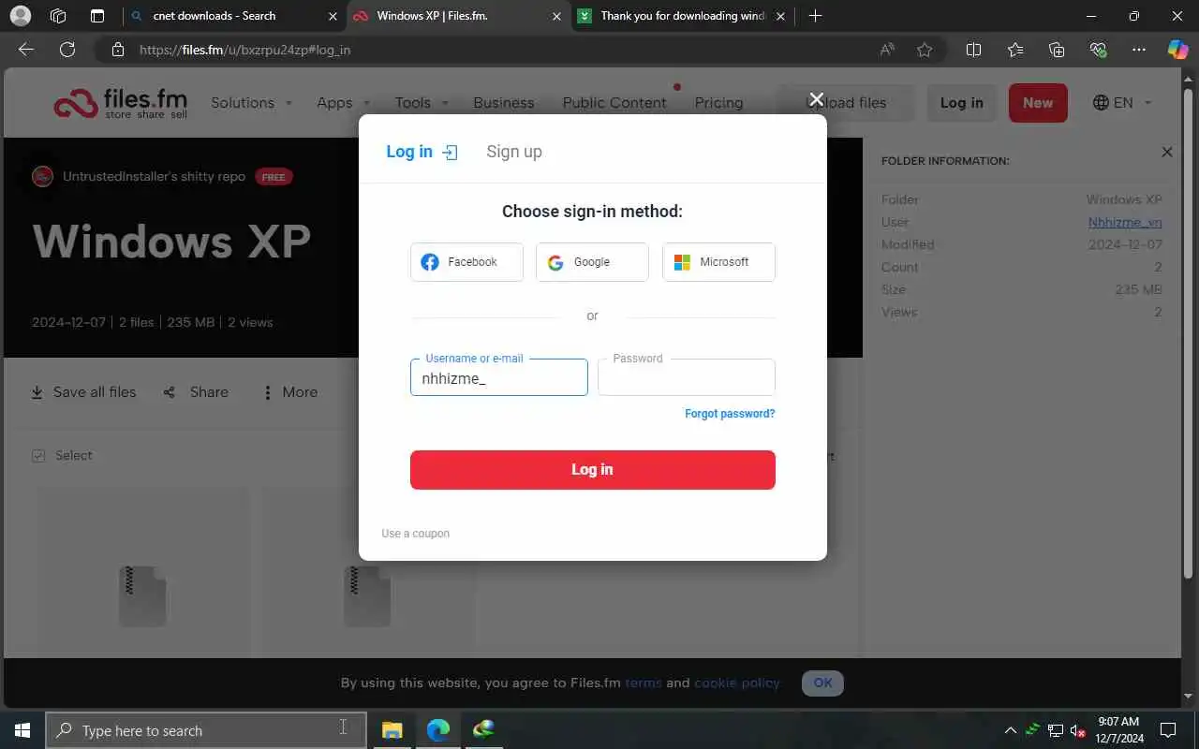The height and width of the screenshot is (749, 1199).
Task: Open the terms link in cookie banner
Action: pos(643,683)
